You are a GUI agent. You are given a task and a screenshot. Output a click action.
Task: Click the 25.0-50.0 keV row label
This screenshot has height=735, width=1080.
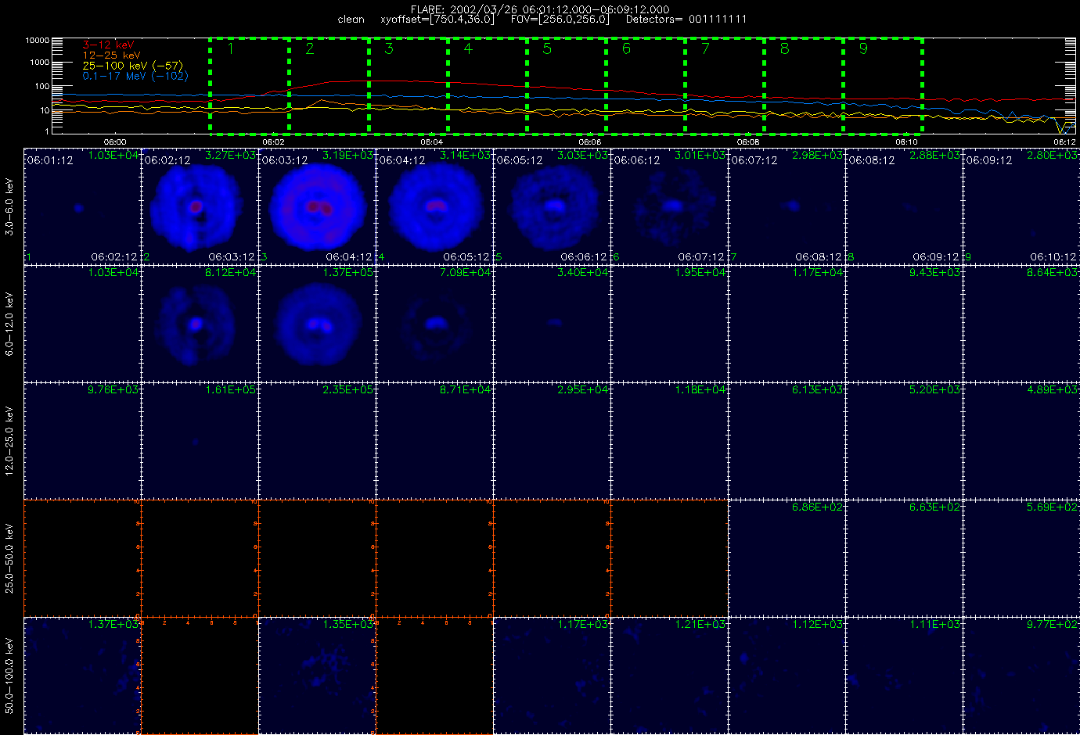pos(9,558)
